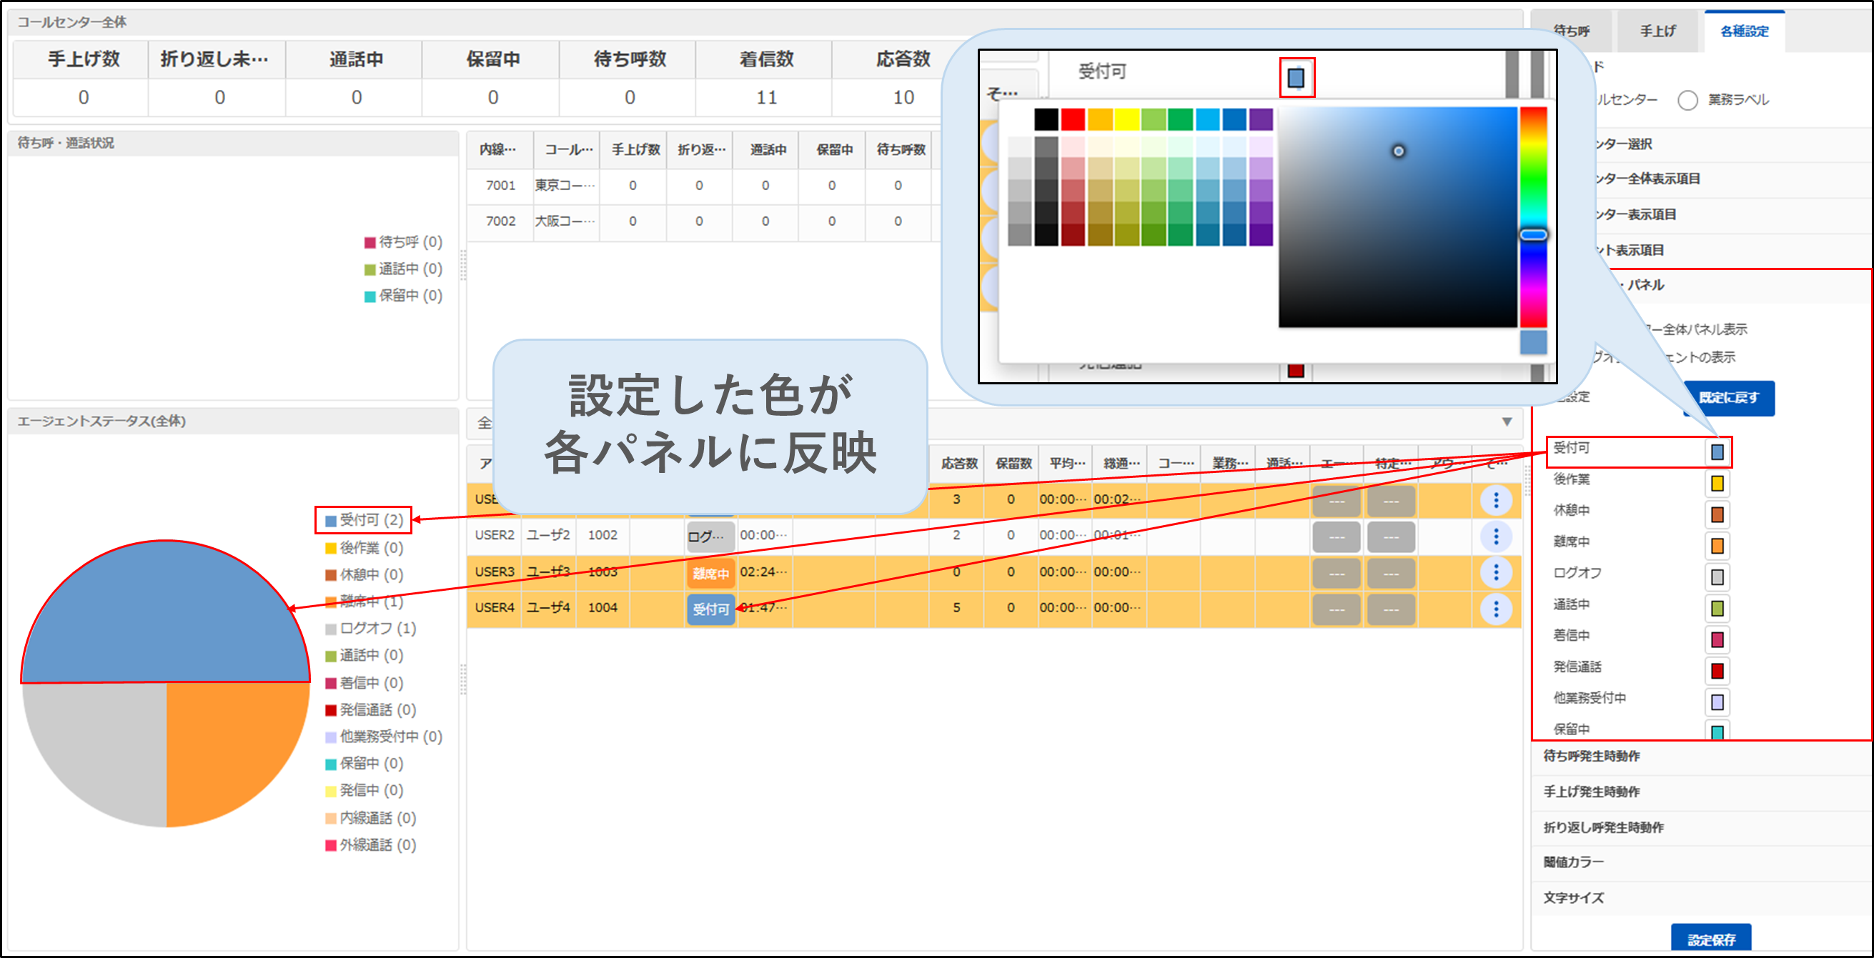
Task: Click 受付可 color swatch in settings list
Action: 1717,451
